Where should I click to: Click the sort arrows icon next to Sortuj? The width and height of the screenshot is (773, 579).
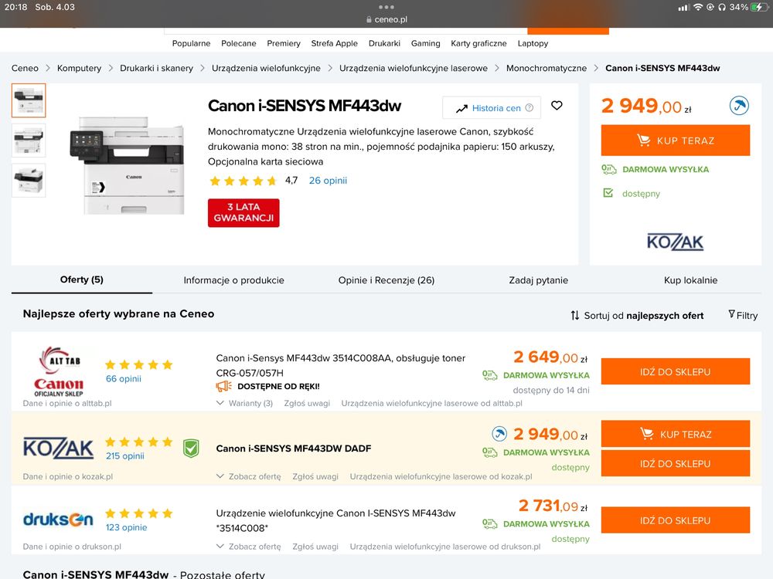(575, 315)
